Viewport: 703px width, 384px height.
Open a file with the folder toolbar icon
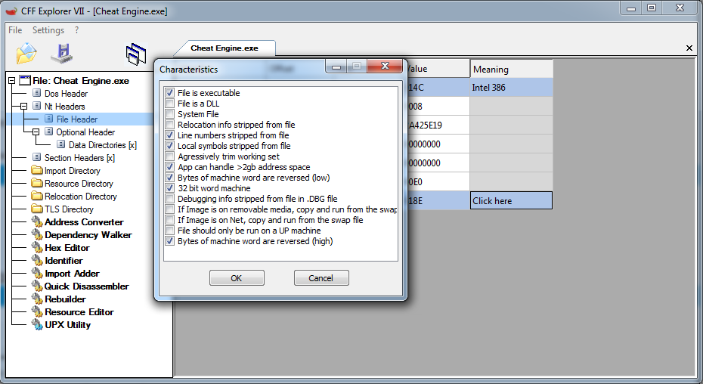point(26,54)
